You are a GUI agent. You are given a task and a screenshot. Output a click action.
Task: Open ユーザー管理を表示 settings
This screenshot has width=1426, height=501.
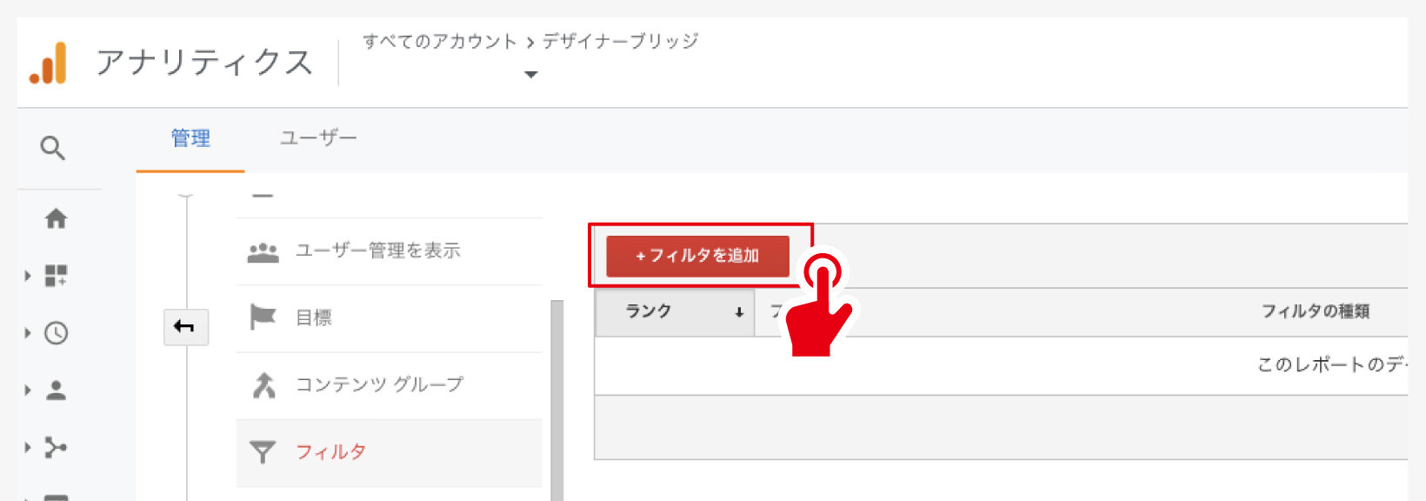coord(377,251)
